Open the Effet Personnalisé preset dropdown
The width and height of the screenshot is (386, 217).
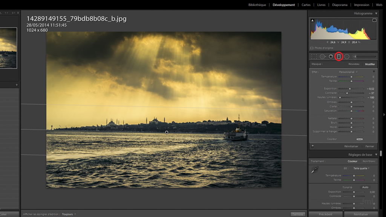point(348,72)
